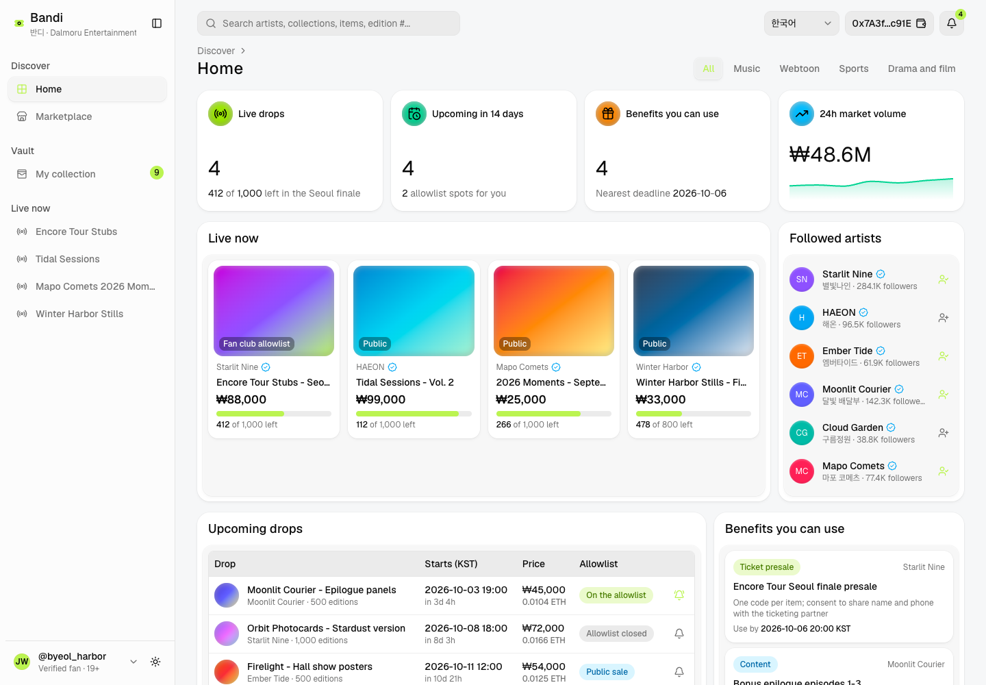Click the On the allowlist badge
Viewport: 986px width, 685px height.
click(616, 595)
